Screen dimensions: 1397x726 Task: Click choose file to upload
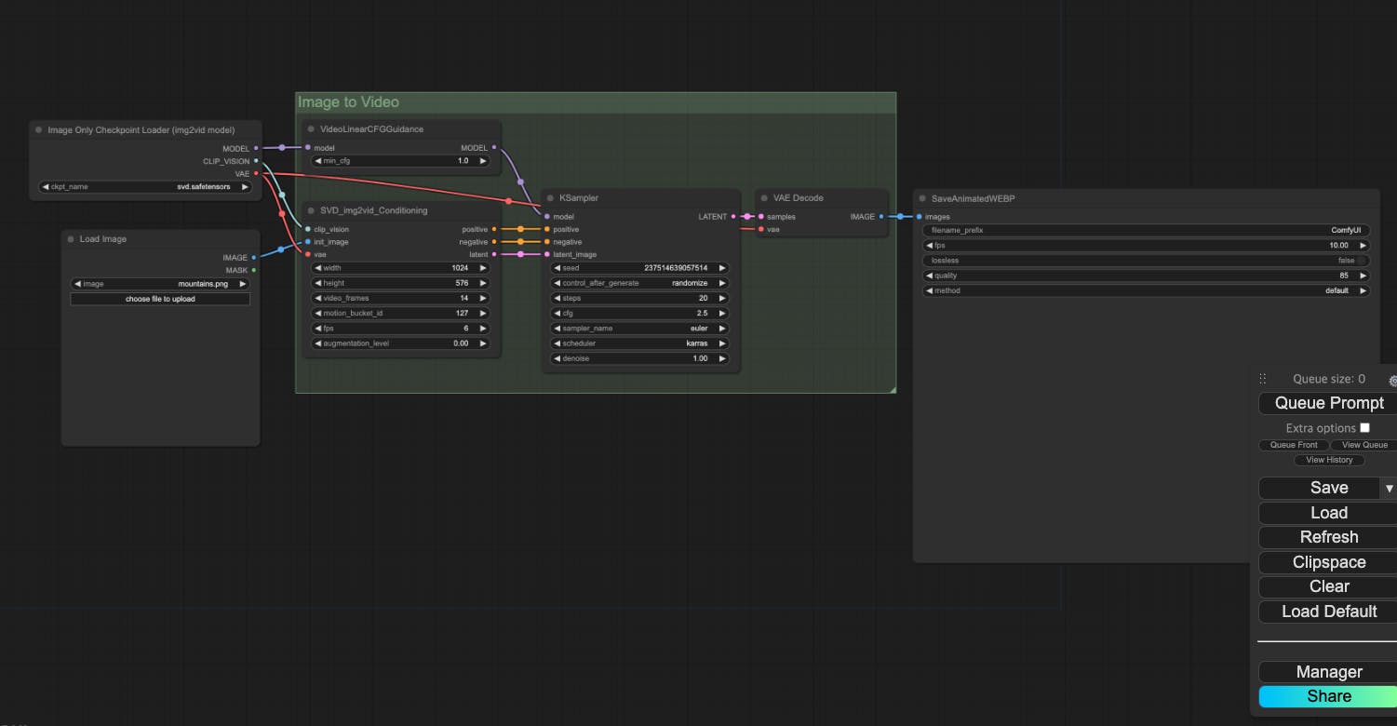point(160,299)
